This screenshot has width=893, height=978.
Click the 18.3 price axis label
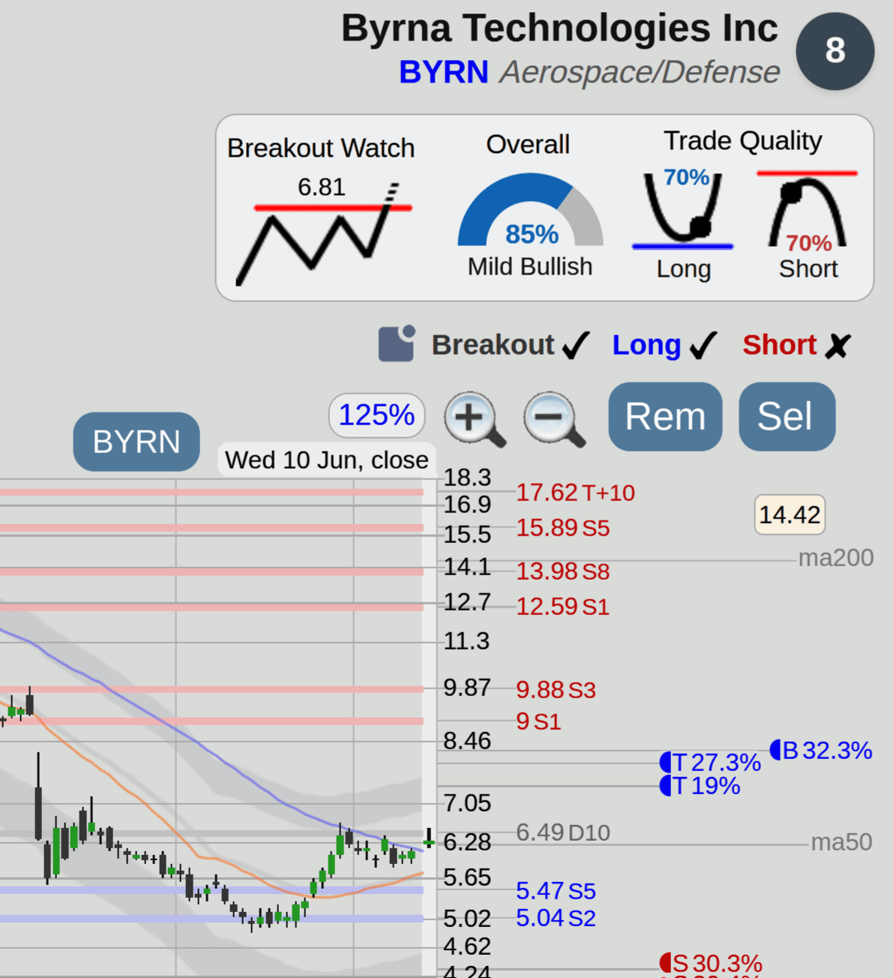467,477
